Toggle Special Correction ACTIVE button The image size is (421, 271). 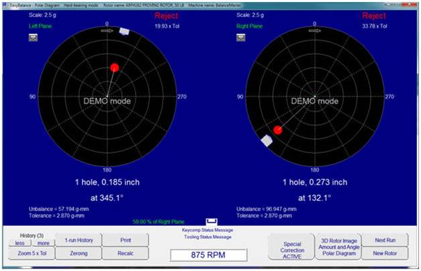click(292, 246)
